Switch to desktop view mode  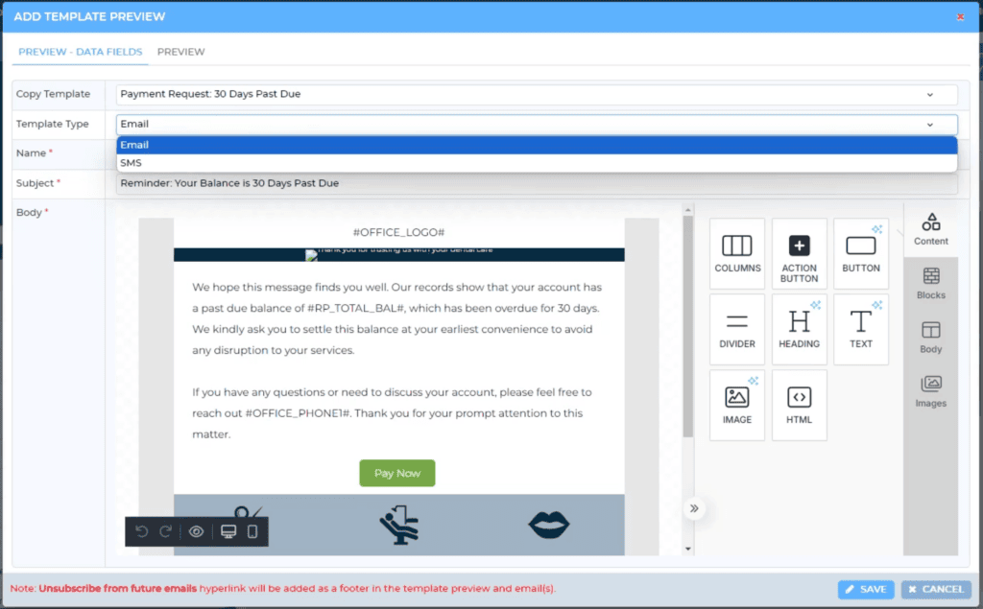tap(228, 531)
